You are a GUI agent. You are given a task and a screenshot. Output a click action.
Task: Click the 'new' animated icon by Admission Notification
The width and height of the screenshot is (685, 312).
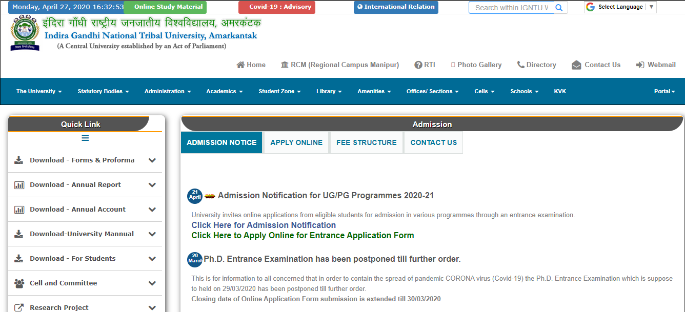(x=210, y=196)
